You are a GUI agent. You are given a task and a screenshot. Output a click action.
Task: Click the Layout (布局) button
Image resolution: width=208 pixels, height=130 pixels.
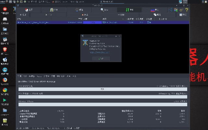183,15
